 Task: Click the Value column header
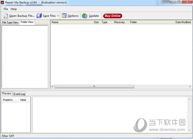tap(24, 100)
